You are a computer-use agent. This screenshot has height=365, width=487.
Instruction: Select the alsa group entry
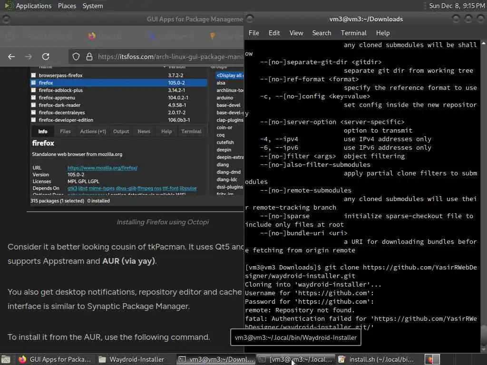[221, 83]
